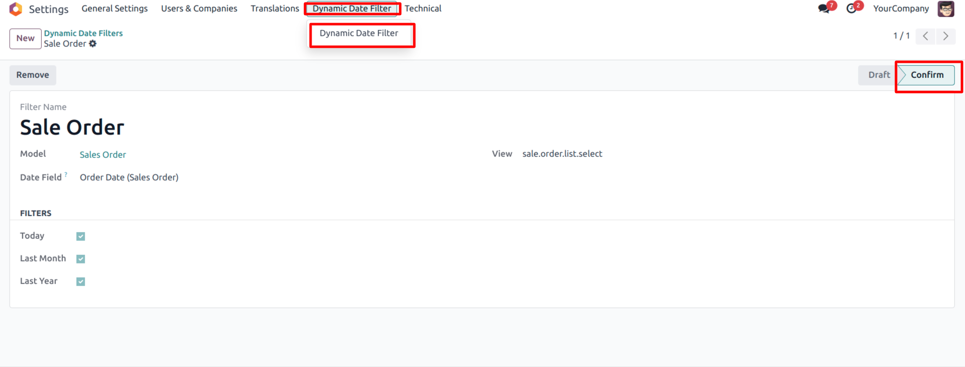Select Dynamic Date Filter dropdown entry
Image resolution: width=965 pixels, height=367 pixels.
point(359,33)
